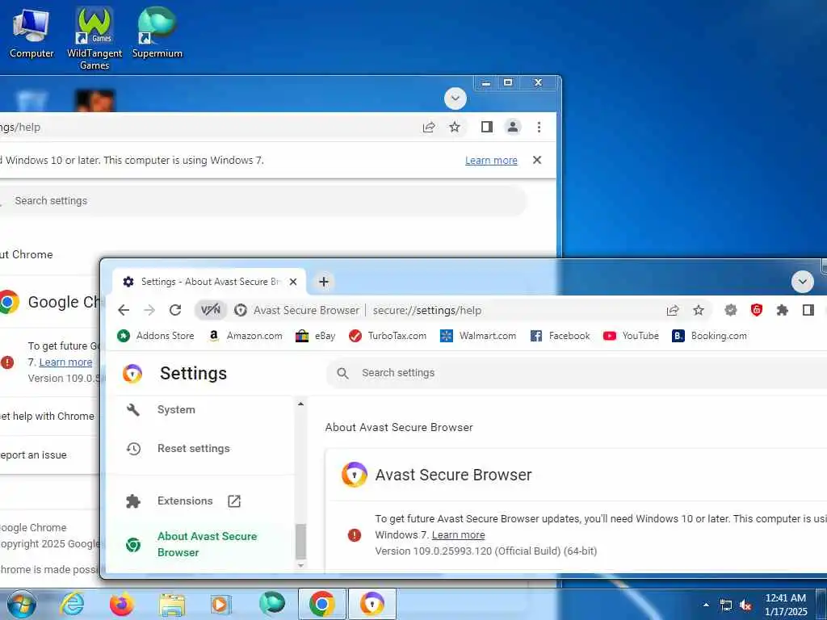
Task: Open the Windows Start menu
Action: coord(21,604)
